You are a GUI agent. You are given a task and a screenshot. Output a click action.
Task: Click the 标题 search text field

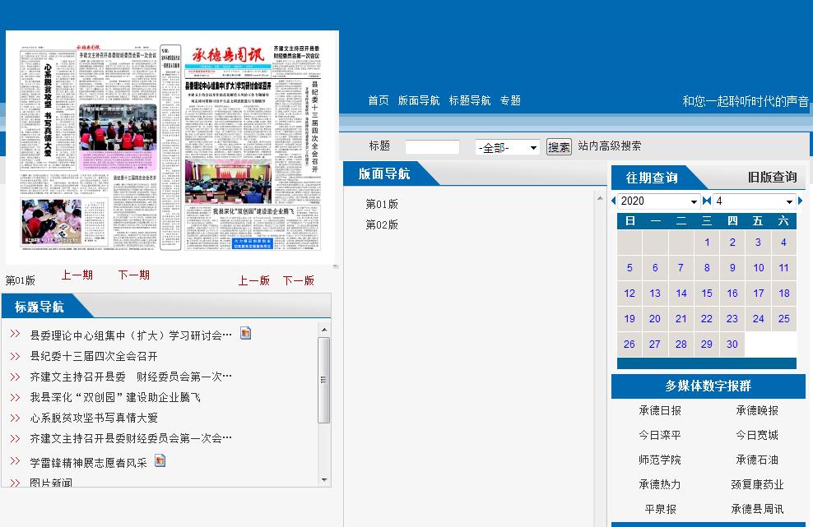pyautogui.click(x=432, y=147)
